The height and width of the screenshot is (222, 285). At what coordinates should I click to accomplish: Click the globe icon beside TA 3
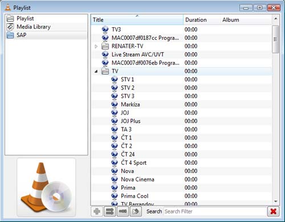tap(115, 129)
